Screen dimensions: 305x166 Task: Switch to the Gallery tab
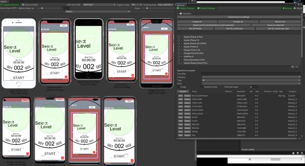(x=4, y=1)
